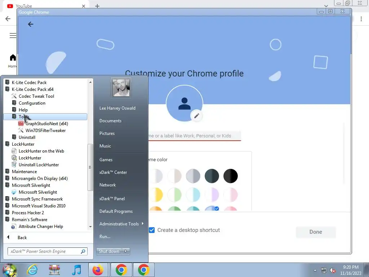369x277 pixels.
Task: Open the Codec Tweak Tool shortcut
Action: pyautogui.click(x=36, y=96)
